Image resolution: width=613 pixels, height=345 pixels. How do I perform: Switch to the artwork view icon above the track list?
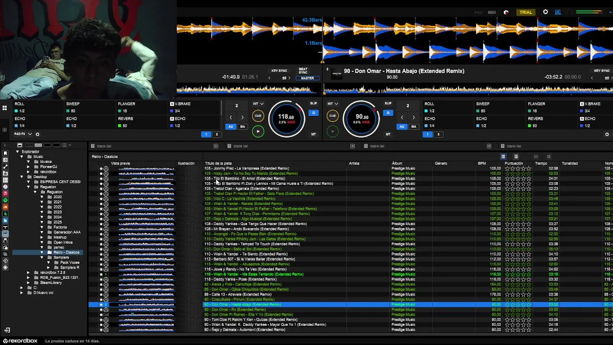click(516, 157)
